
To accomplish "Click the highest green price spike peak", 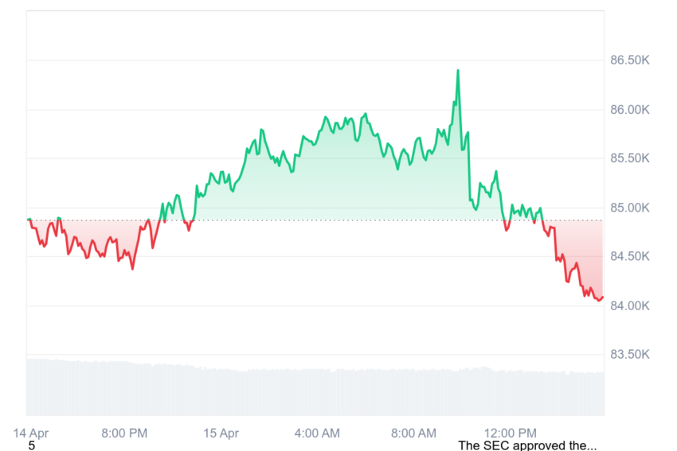I will 458,70.
